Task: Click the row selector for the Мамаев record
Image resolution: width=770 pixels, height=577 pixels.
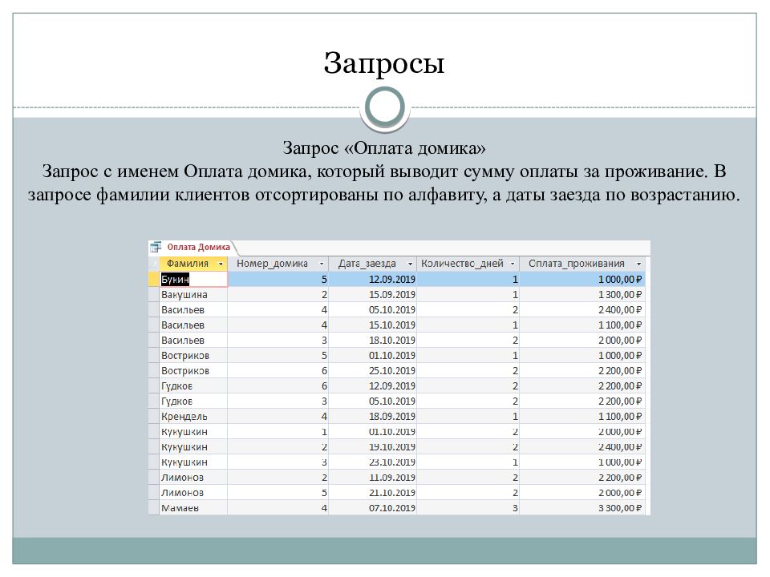Action: coord(154,508)
